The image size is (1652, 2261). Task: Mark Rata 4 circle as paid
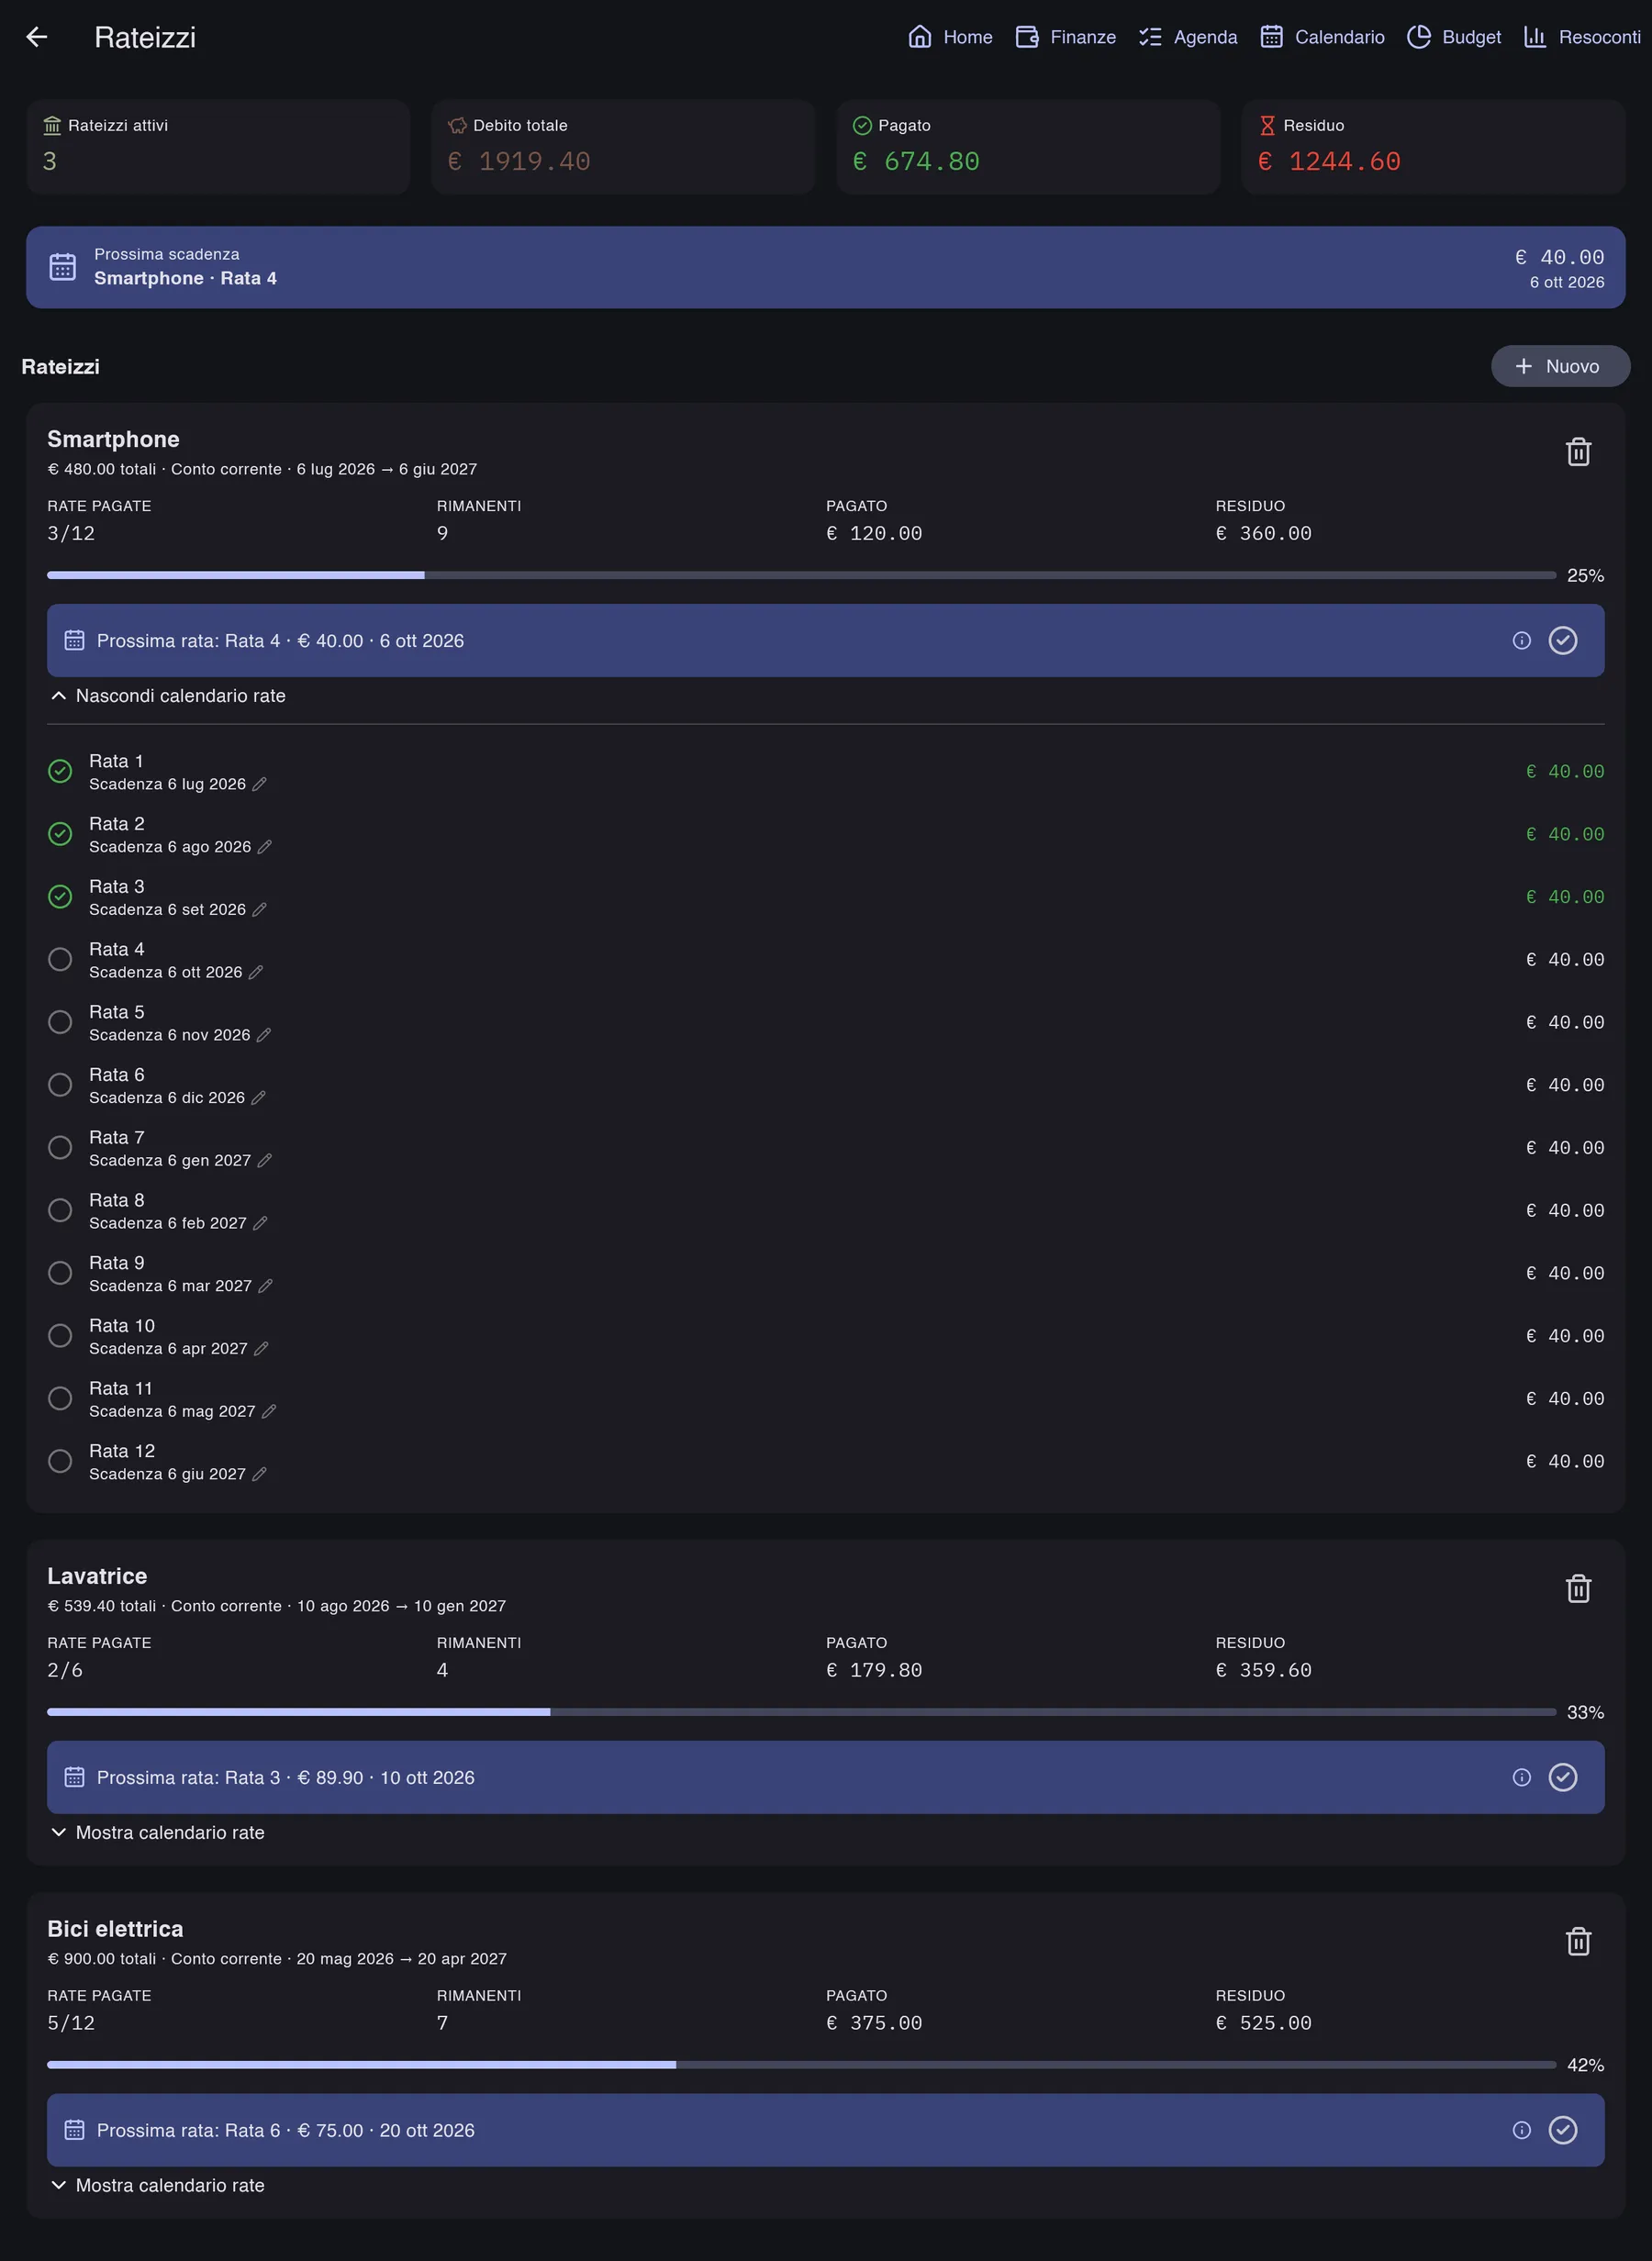point(60,960)
